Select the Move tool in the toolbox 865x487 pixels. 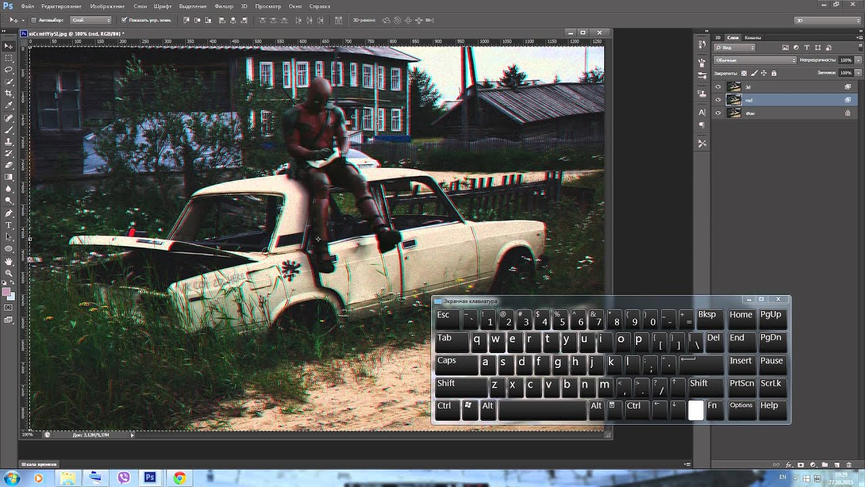click(x=9, y=46)
